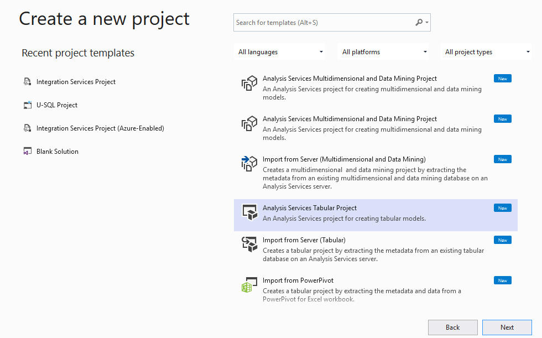Click the Next button

(x=507, y=327)
